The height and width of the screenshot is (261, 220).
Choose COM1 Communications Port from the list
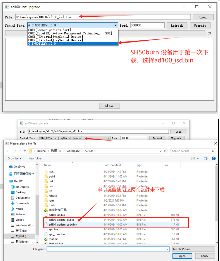click(49, 30)
